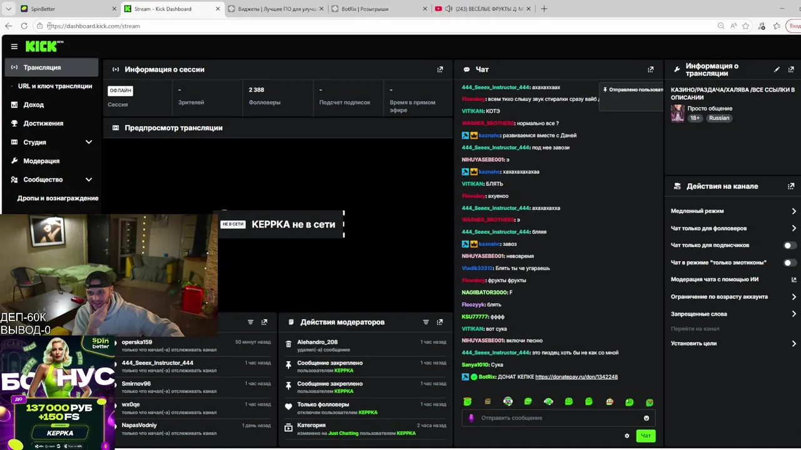801x450 pixels.
Task: Click the heart icon beside Только фолловеры
Action: (x=288, y=407)
